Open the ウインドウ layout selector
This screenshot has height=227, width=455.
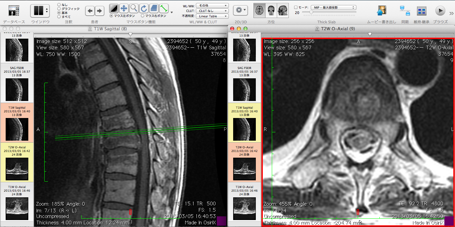point(40,11)
